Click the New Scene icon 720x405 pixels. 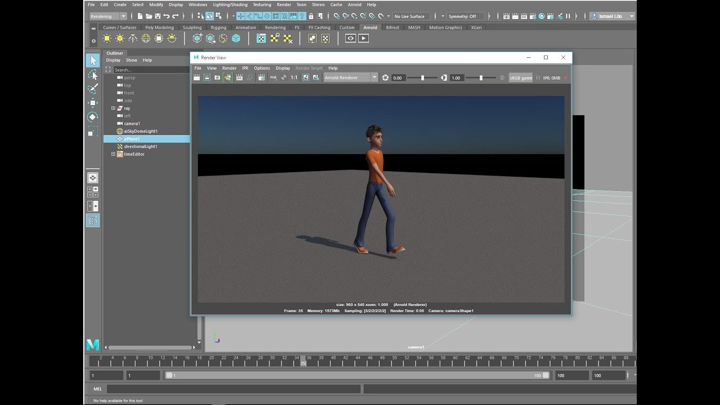pyautogui.click(x=140, y=16)
